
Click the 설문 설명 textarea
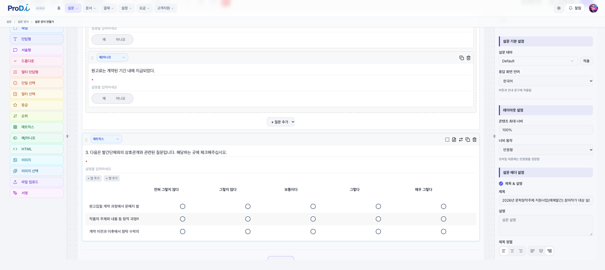(x=546, y=225)
